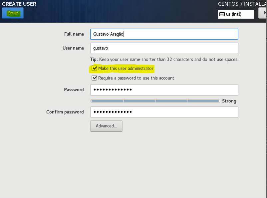Viewport: 267px width, 198px height.
Task: Click into the Password entry field
Action: (x=164, y=90)
